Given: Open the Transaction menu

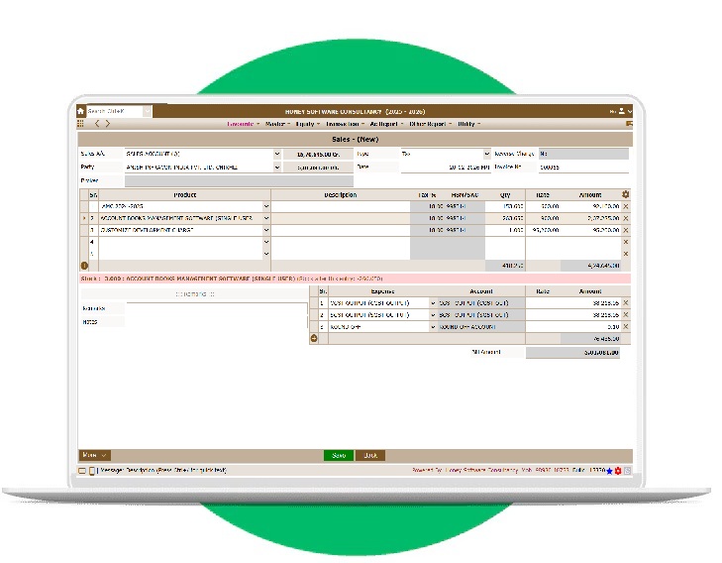Looking at the screenshot, I should tap(345, 124).
